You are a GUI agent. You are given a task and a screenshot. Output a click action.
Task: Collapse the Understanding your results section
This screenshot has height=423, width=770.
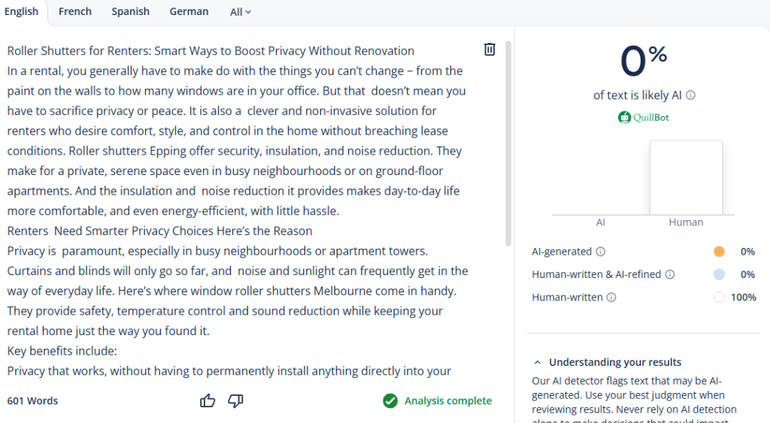[537, 362]
